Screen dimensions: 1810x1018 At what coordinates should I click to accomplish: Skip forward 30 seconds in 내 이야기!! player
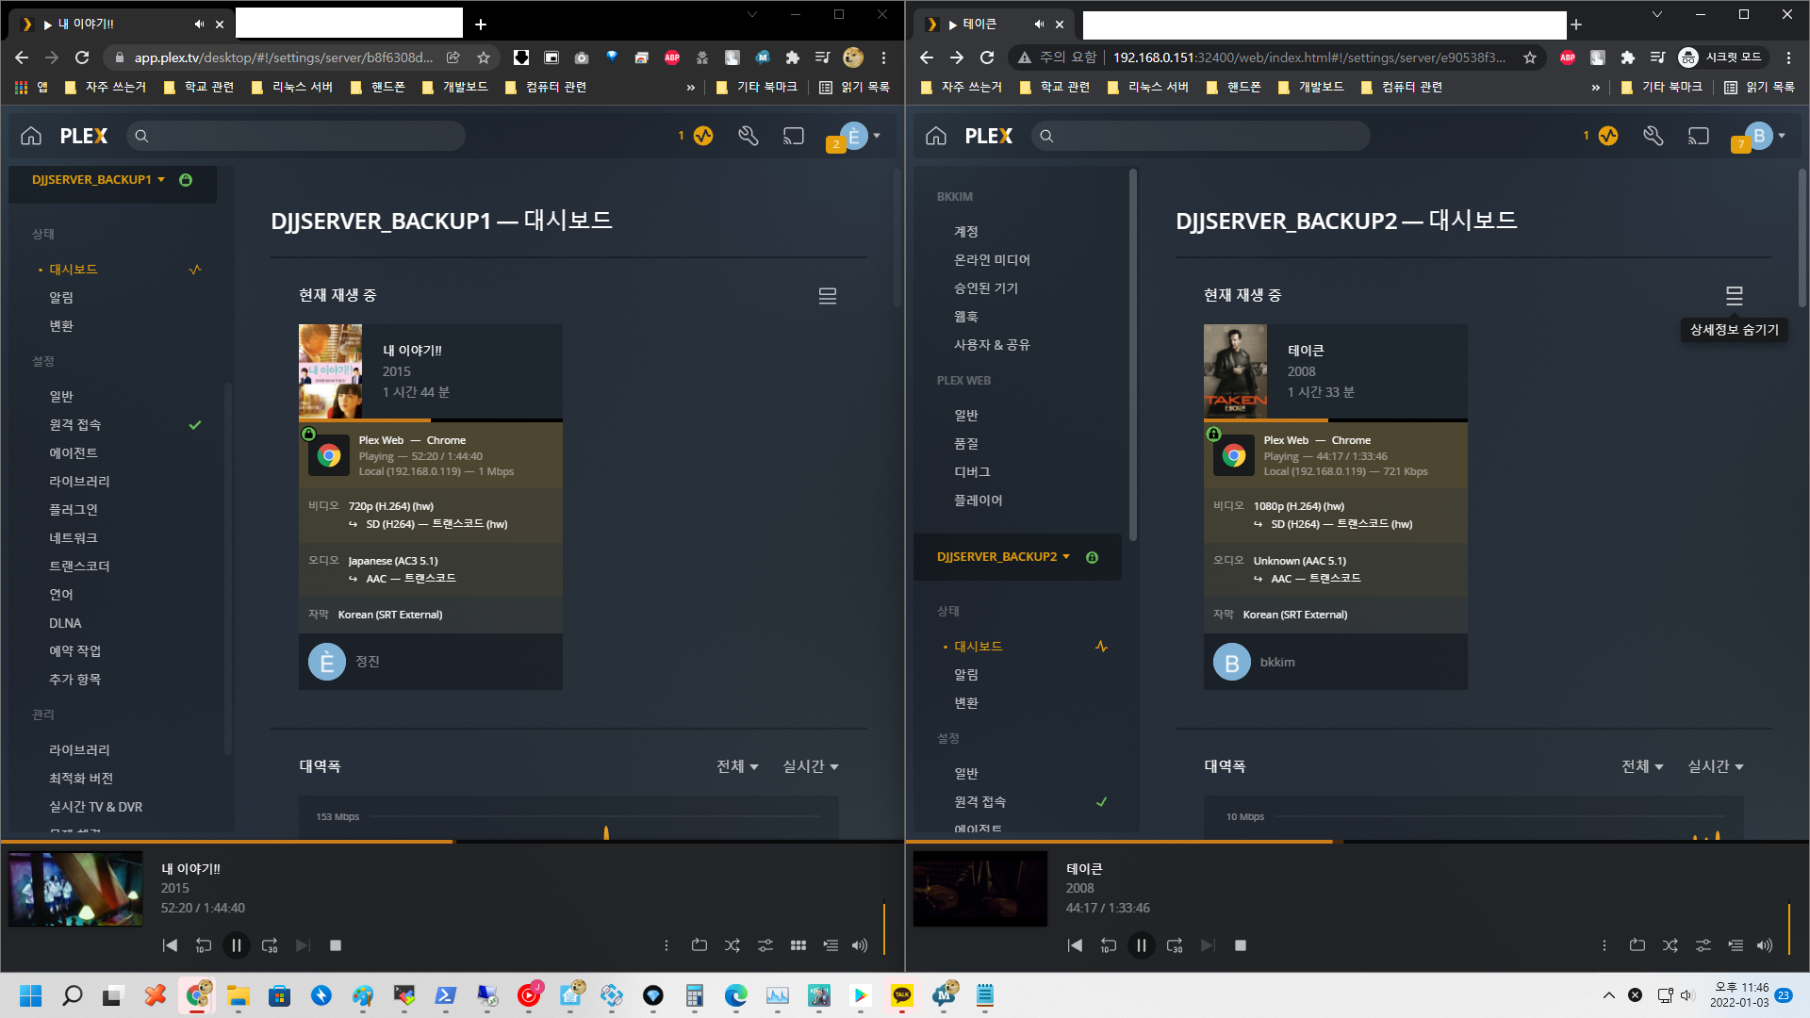(270, 945)
